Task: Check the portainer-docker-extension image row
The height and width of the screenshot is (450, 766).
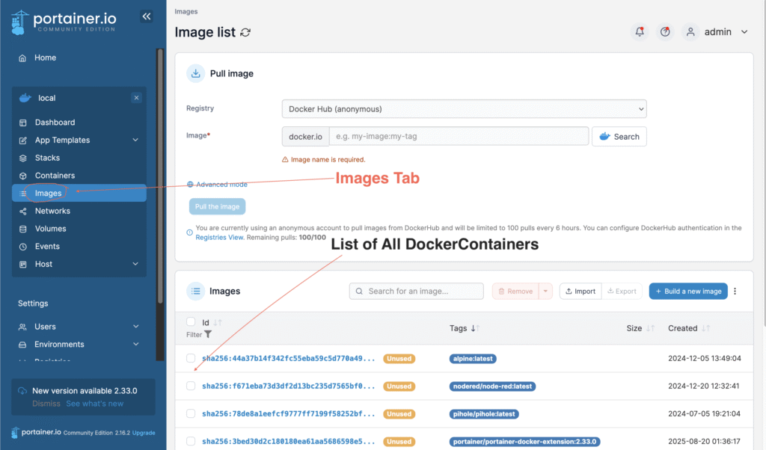Action: tap(191, 441)
